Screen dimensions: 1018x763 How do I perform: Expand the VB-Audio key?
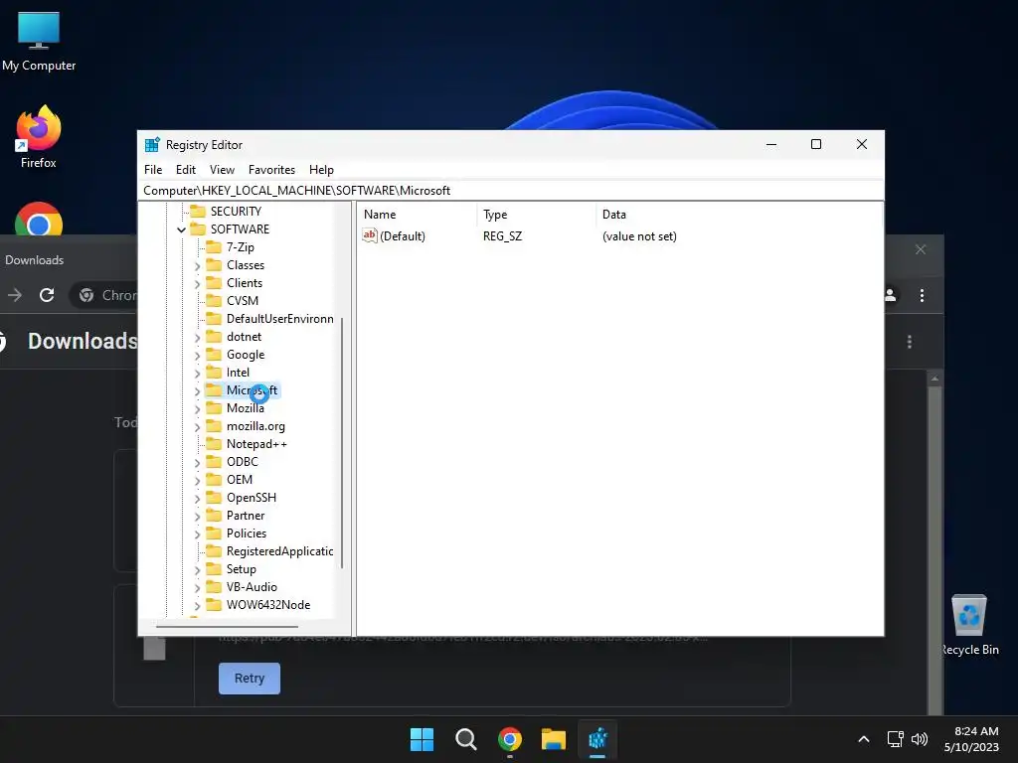tap(198, 588)
